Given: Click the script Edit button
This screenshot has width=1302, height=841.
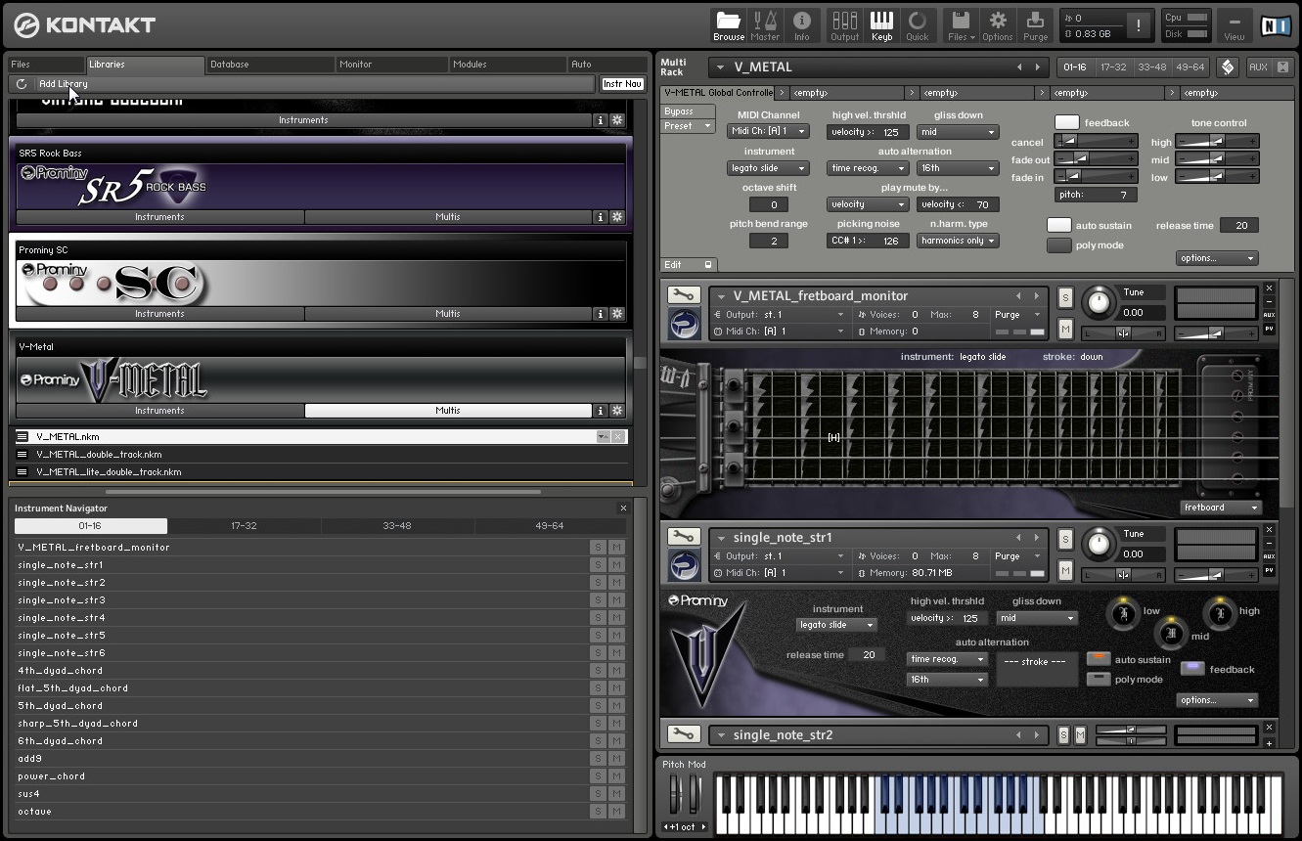Looking at the screenshot, I should coord(689,265).
